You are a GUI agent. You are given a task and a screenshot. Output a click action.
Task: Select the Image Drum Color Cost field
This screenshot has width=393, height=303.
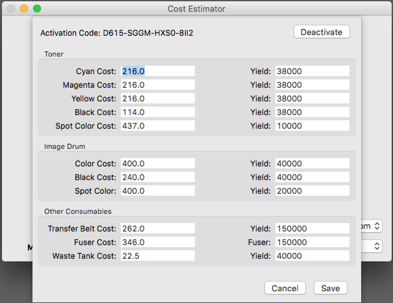click(158, 164)
